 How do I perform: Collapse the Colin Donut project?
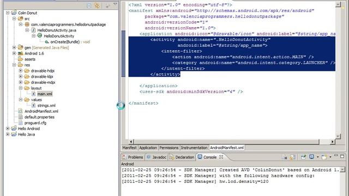(x=8, y=13)
